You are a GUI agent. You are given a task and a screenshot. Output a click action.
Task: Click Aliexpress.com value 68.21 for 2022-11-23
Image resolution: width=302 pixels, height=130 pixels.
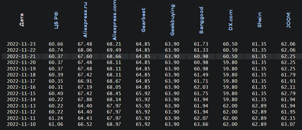pyautogui.click(x=114, y=44)
